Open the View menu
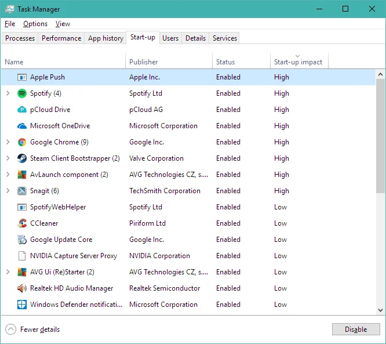This screenshot has width=386, height=344. (63, 24)
